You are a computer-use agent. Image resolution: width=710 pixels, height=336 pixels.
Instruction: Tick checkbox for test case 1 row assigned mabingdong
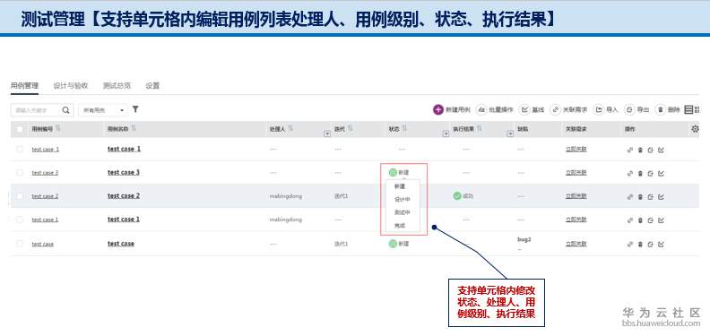[20, 220]
